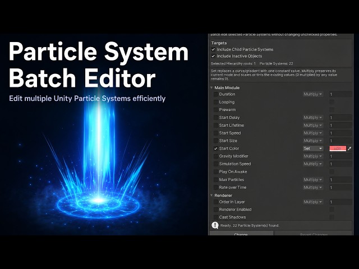Toggle the Cast Shadows value checkbox
Image resolution: width=359 pixels, height=269 pixels.
point(332,217)
